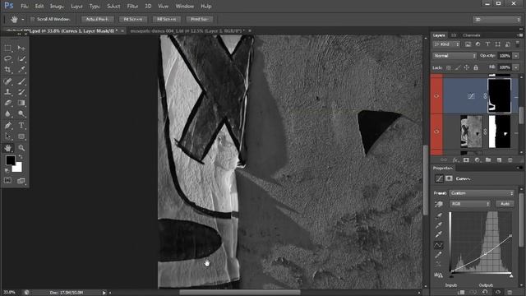This screenshot has width=526, height=296.
Task: Open the Fill slider dropdown arrow
Action: 516,67
